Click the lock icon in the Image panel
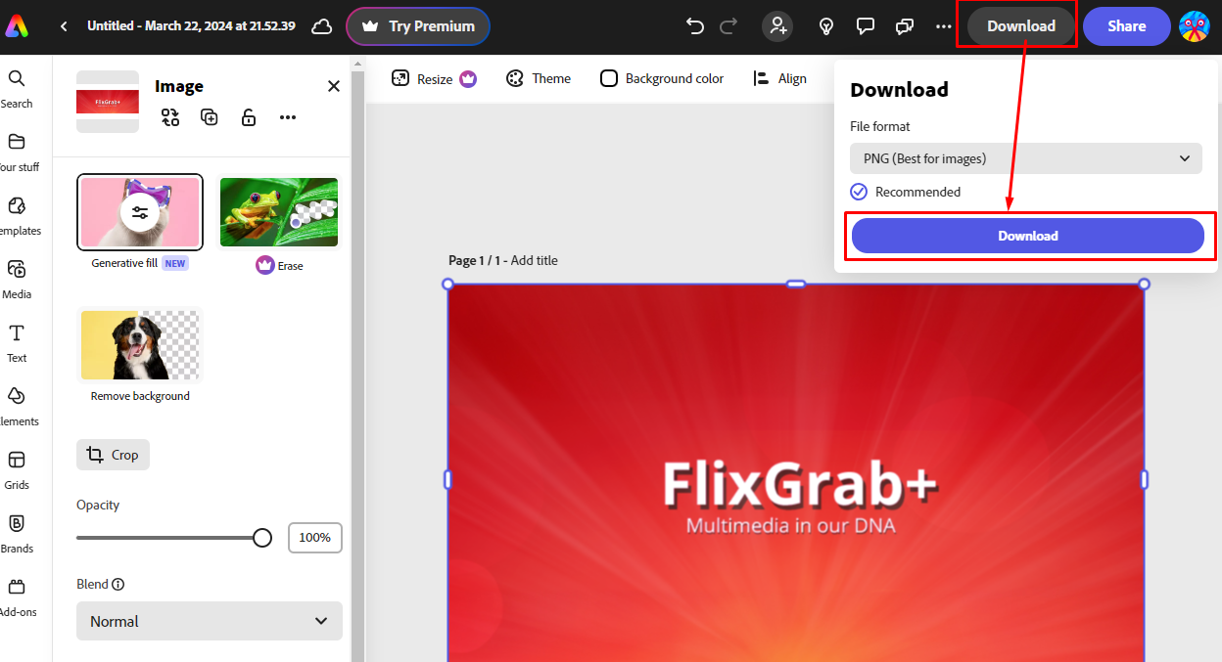The image size is (1222, 662). click(x=249, y=117)
